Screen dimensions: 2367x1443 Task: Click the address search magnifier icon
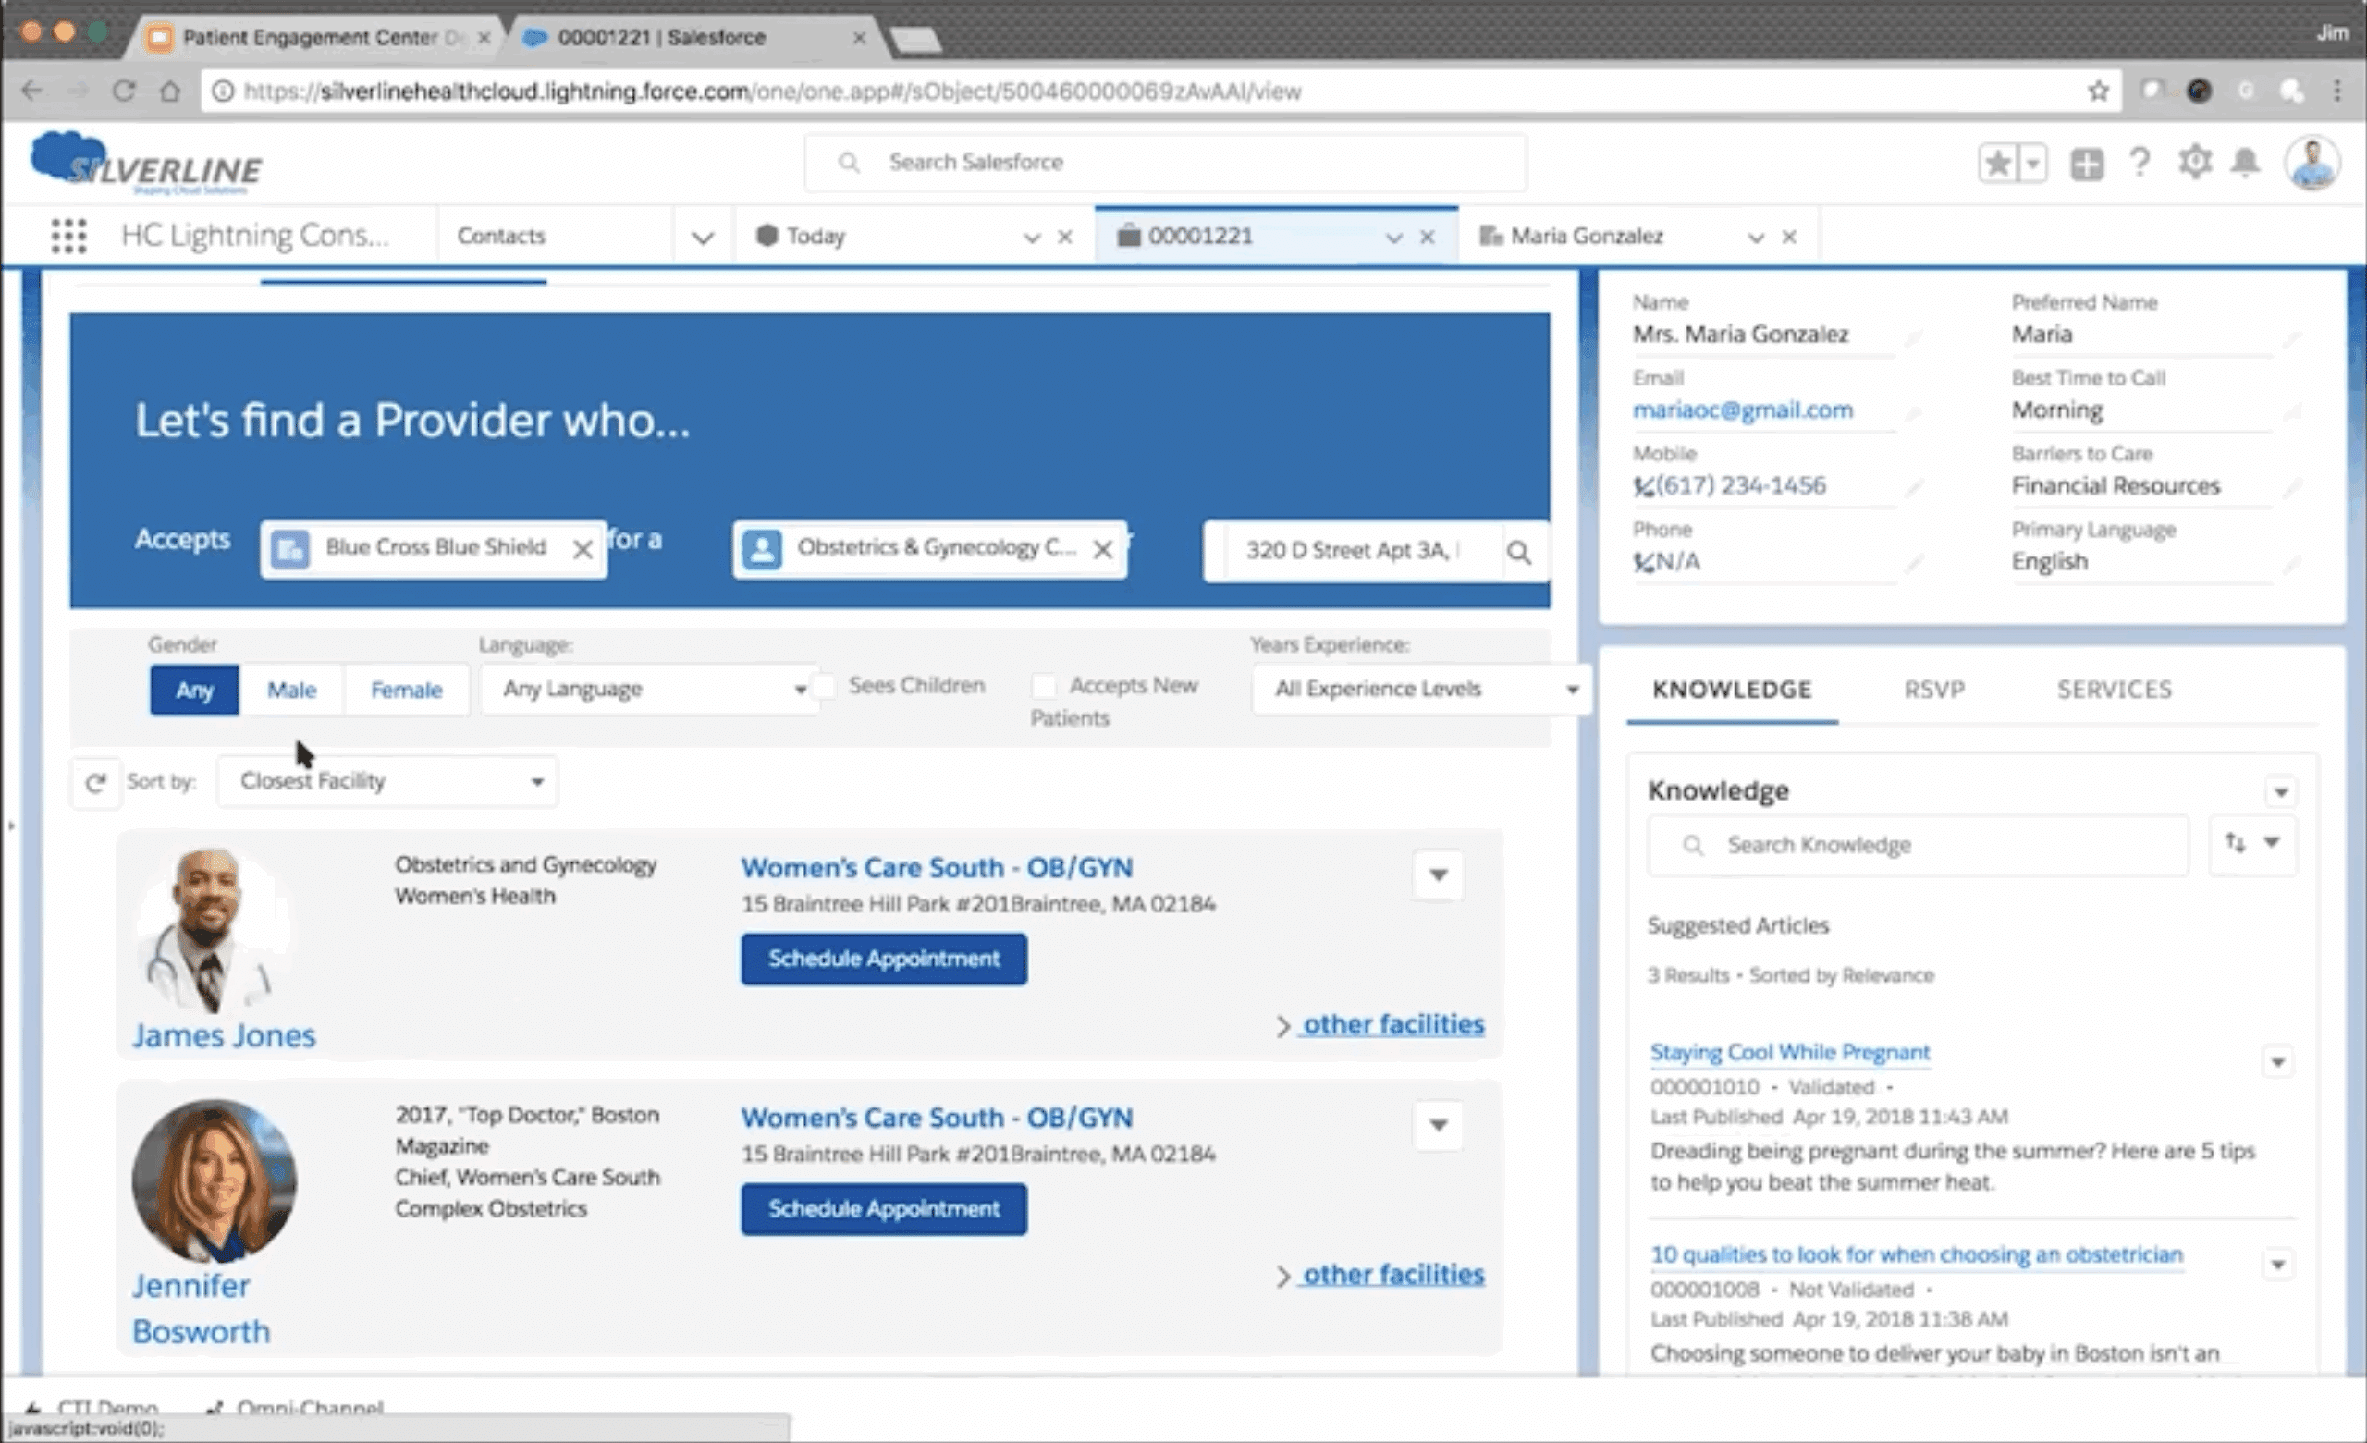click(1519, 553)
